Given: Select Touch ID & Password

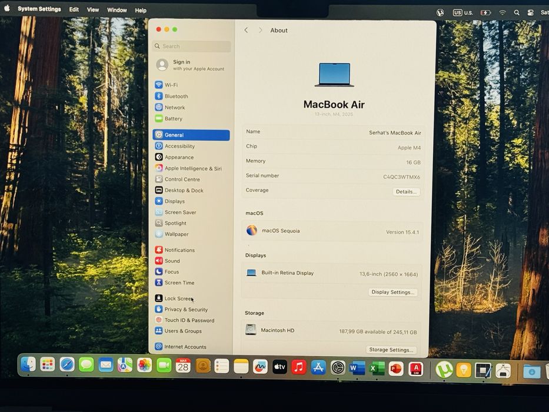Looking at the screenshot, I should (189, 320).
